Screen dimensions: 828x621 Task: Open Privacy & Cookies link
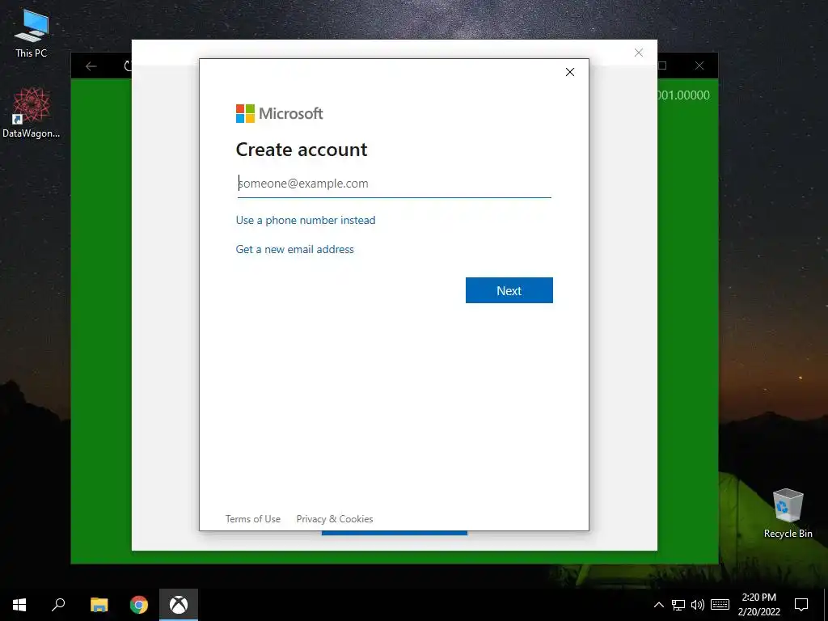pyautogui.click(x=334, y=519)
